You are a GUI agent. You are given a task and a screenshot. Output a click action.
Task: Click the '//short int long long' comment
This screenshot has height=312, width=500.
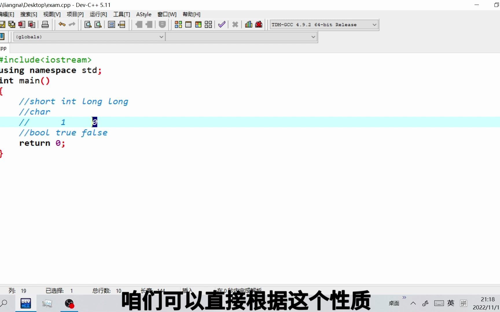point(74,101)
